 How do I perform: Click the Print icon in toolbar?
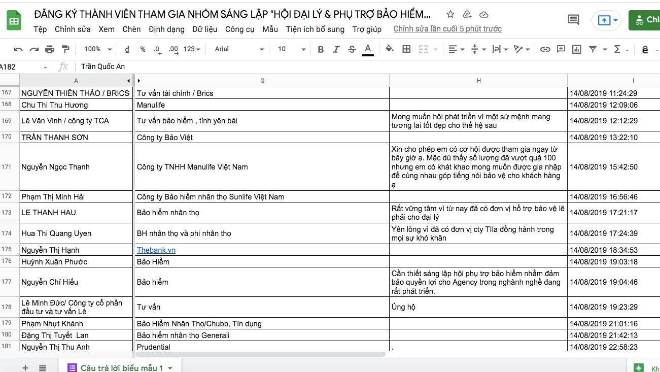coord(49,49)
